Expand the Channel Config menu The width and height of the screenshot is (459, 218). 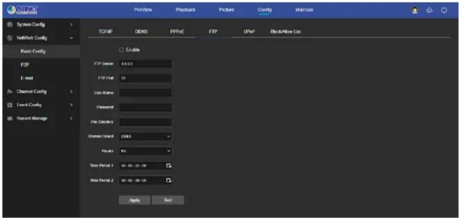[x=71, y=92]
